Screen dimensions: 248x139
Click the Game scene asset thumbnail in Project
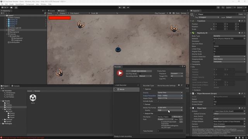coord(33,98)
